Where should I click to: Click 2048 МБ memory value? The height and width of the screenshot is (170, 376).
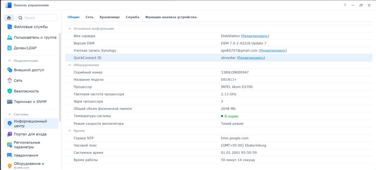228,109
